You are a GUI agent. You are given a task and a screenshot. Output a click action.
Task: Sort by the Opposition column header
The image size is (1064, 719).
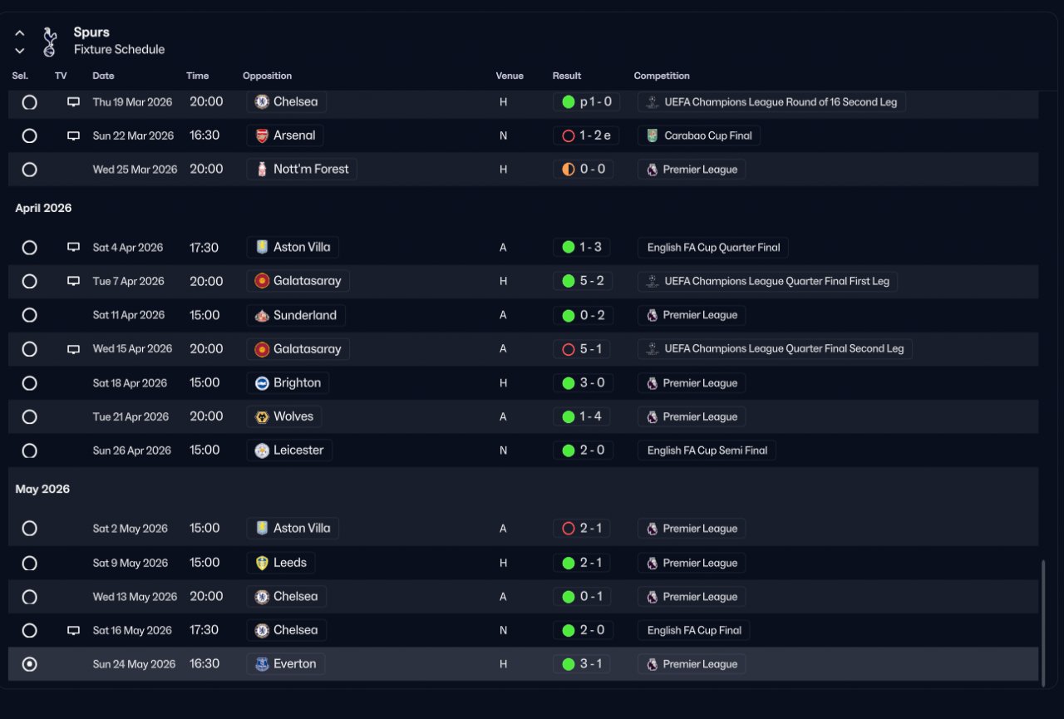coord(267,76)
